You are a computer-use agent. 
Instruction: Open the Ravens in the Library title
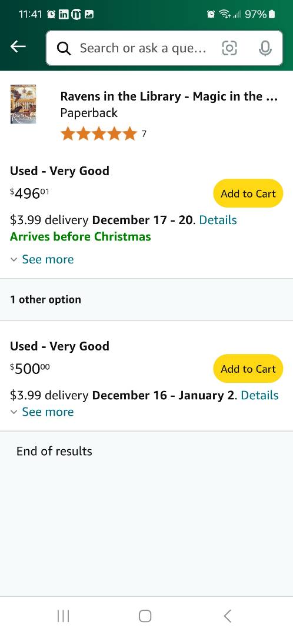tap(169, 96)
